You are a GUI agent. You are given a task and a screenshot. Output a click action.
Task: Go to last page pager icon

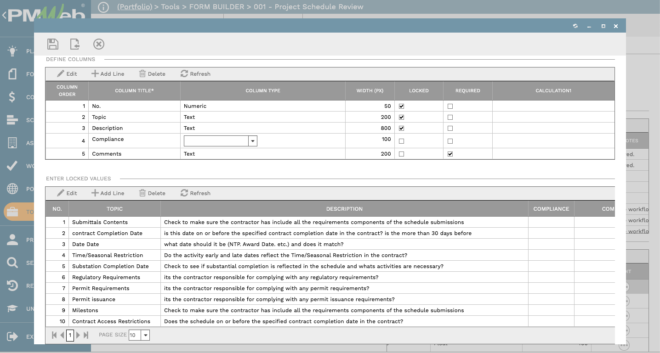pos(86,335)
